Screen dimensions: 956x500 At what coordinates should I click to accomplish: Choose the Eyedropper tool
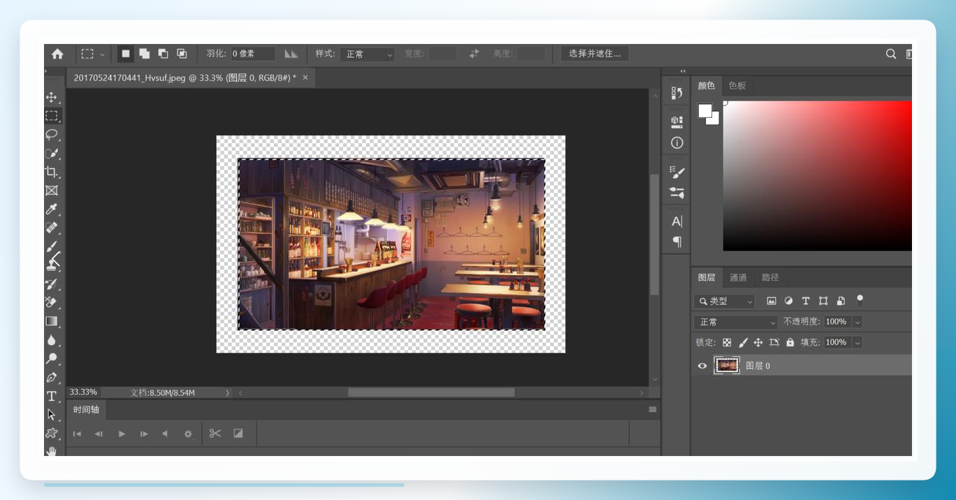point(52,209)
